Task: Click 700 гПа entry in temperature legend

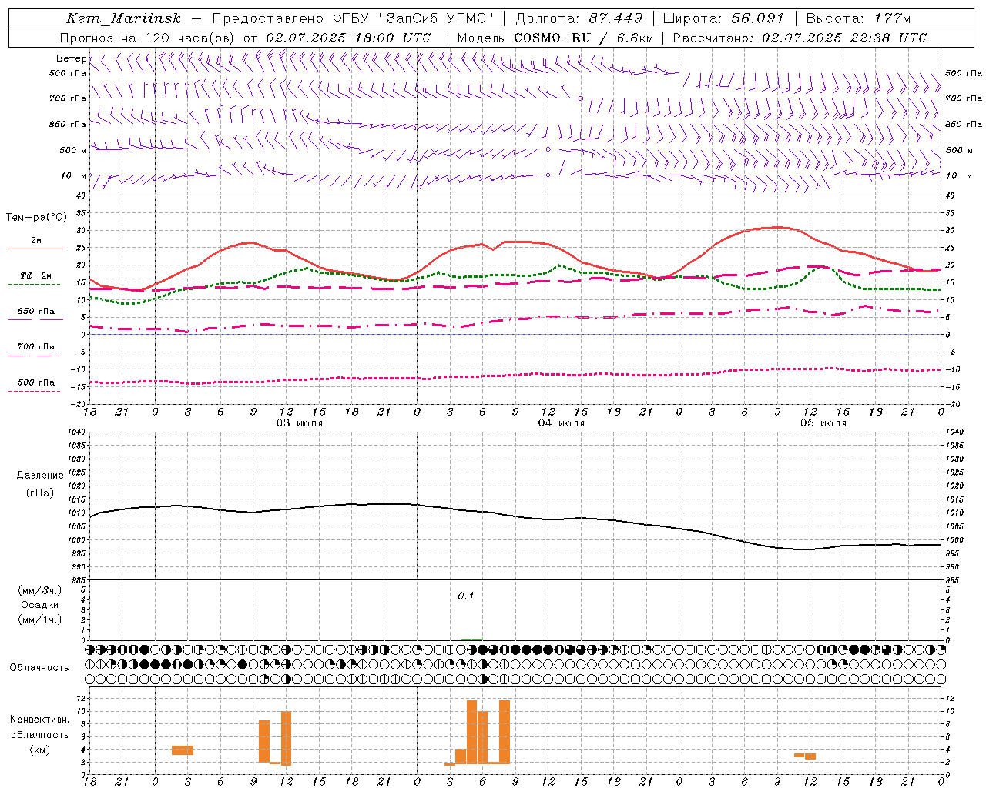Action: point(36,346)
